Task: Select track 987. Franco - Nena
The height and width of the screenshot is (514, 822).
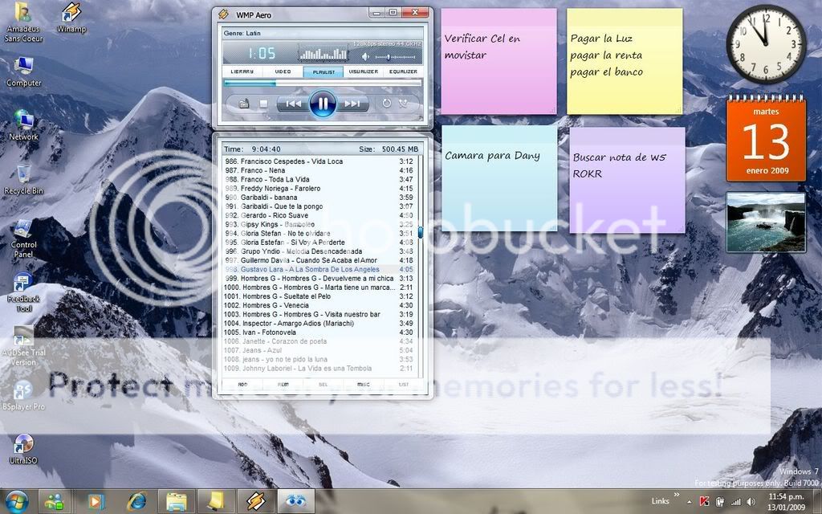Action: [x=319, y=170]
